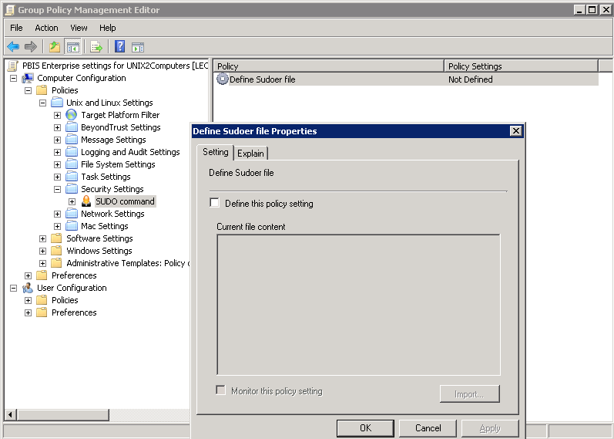Open the Help menu
This screenshot has height=439, width=614.
(107, 28)
